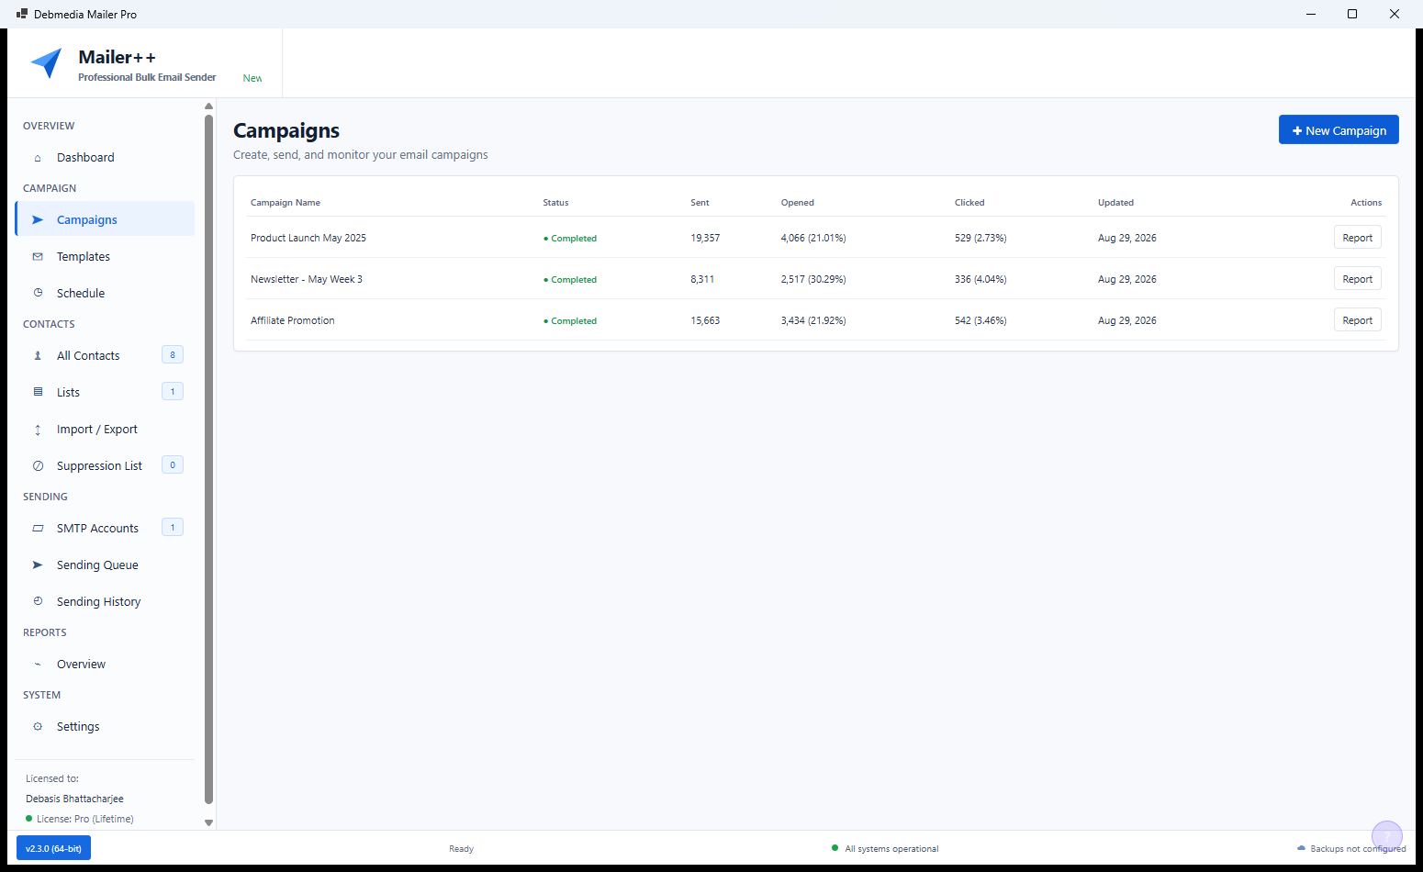The width and height of the screenshot is (1423, 872).
Task: Click the Import / Export arrows icon
Action: click(38, 430)
